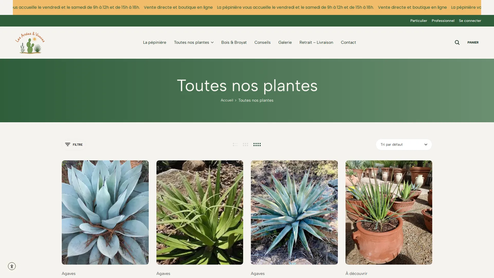494x278 pixels.
Task: Select Professionnel customer type
Action: pyautogui.click(x=443, y=21)
